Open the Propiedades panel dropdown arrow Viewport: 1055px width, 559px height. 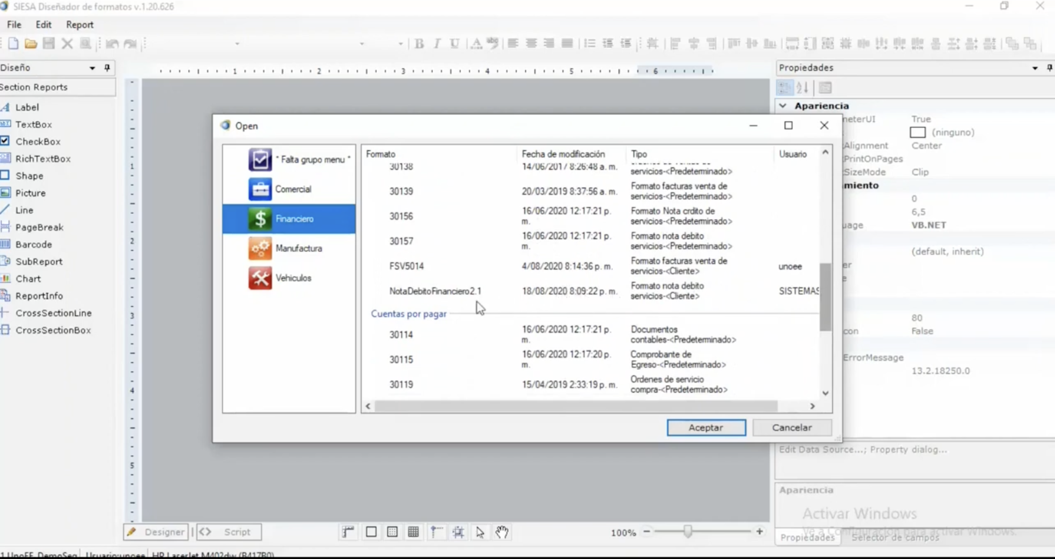[1034, 68]
